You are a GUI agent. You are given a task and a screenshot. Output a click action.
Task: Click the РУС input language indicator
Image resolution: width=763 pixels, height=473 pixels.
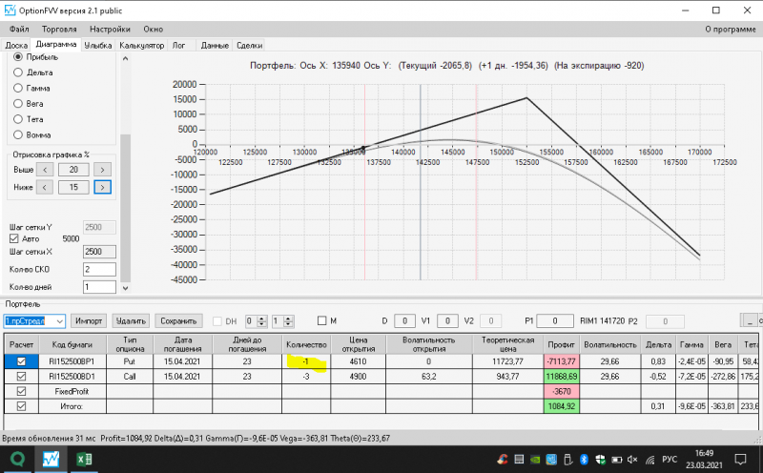point(670,459)
